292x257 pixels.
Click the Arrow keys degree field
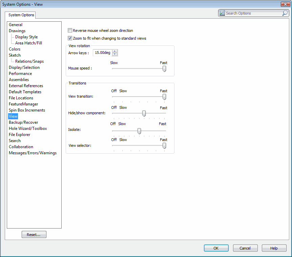click(103, 53)
